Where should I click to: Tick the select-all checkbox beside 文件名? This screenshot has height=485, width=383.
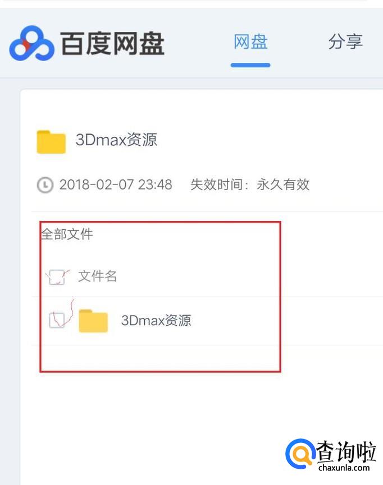click(x=57, y=277)
